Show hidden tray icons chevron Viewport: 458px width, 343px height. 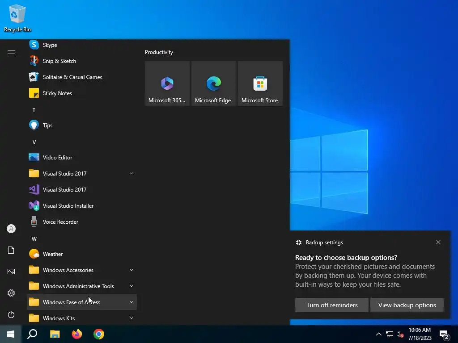pyautogui.click(x=378, y=334)
